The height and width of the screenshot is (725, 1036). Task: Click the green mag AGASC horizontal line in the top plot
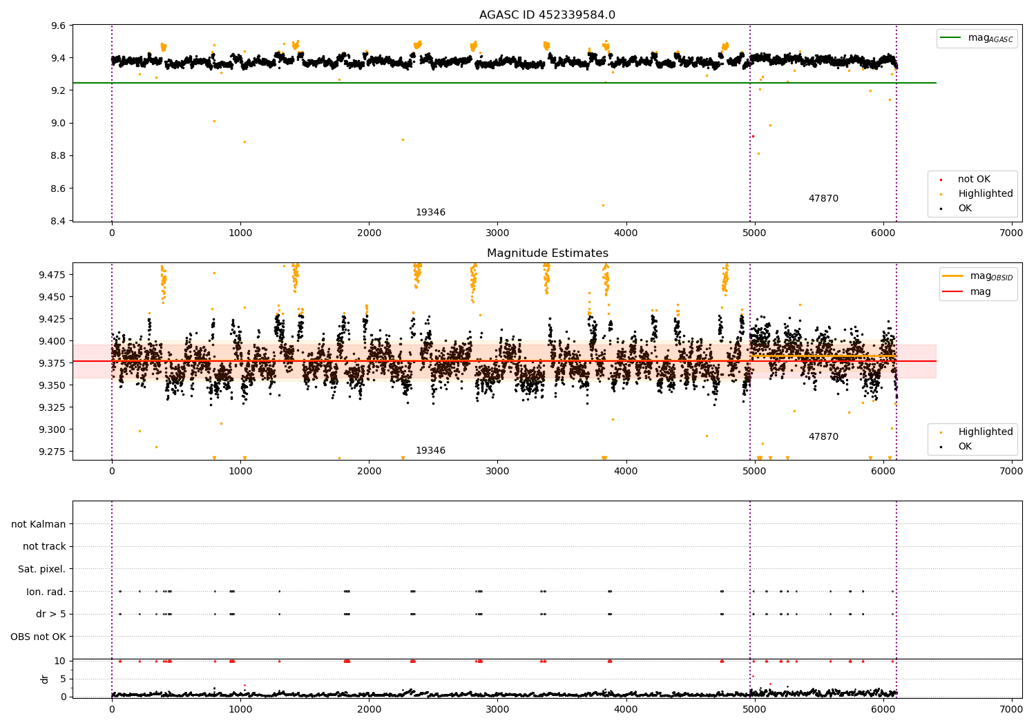click(x=504, y=83)
